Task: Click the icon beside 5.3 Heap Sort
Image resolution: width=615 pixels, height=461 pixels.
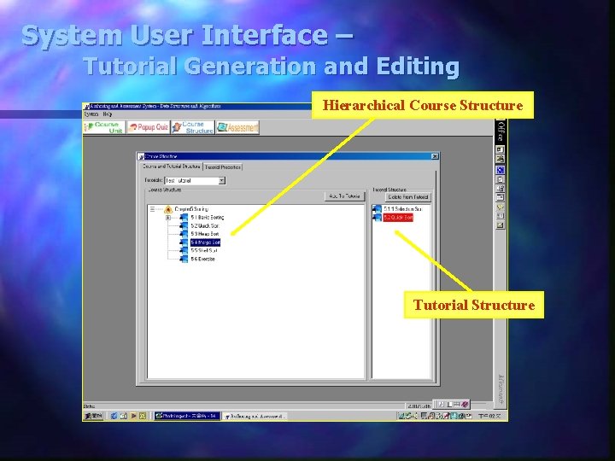Action: [184, 234]
